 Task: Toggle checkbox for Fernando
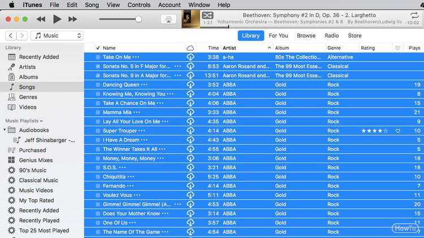point(98,186)
